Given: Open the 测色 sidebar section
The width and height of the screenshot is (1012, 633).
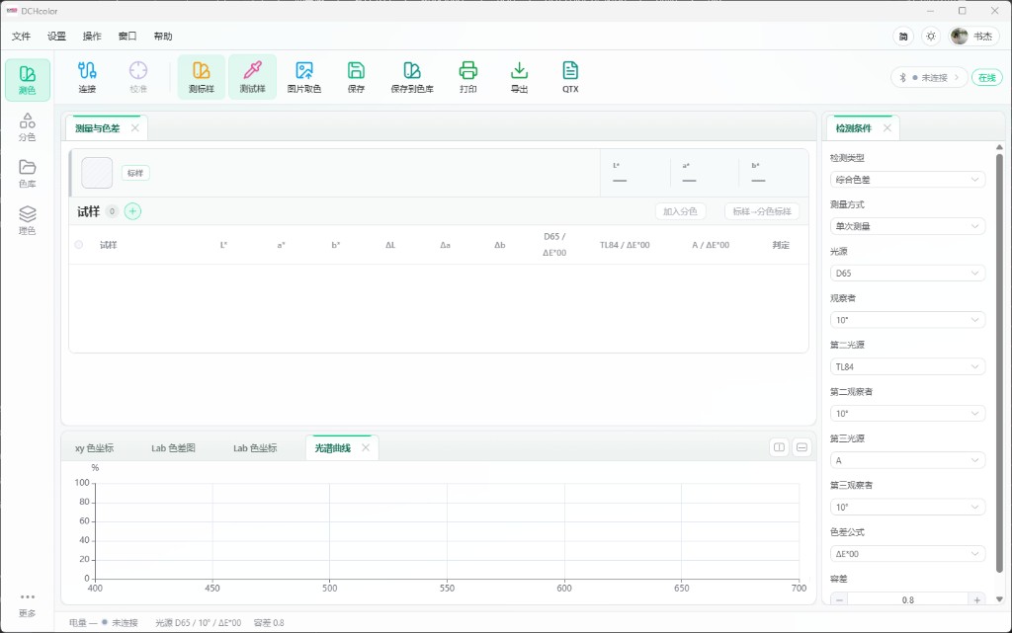Looking at the screenshot, I should (27, 80).
